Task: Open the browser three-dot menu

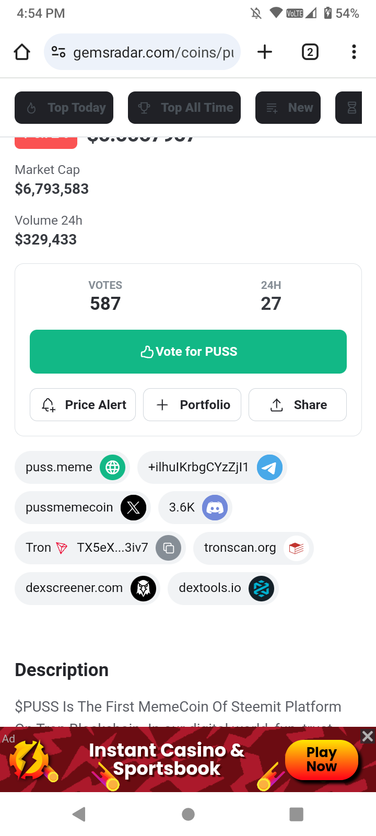Action: point(354,52)
